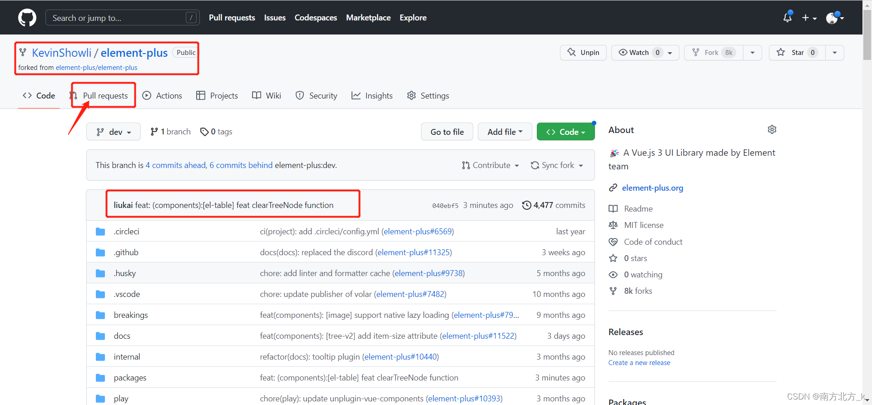Click the About section gear icon

772,129
